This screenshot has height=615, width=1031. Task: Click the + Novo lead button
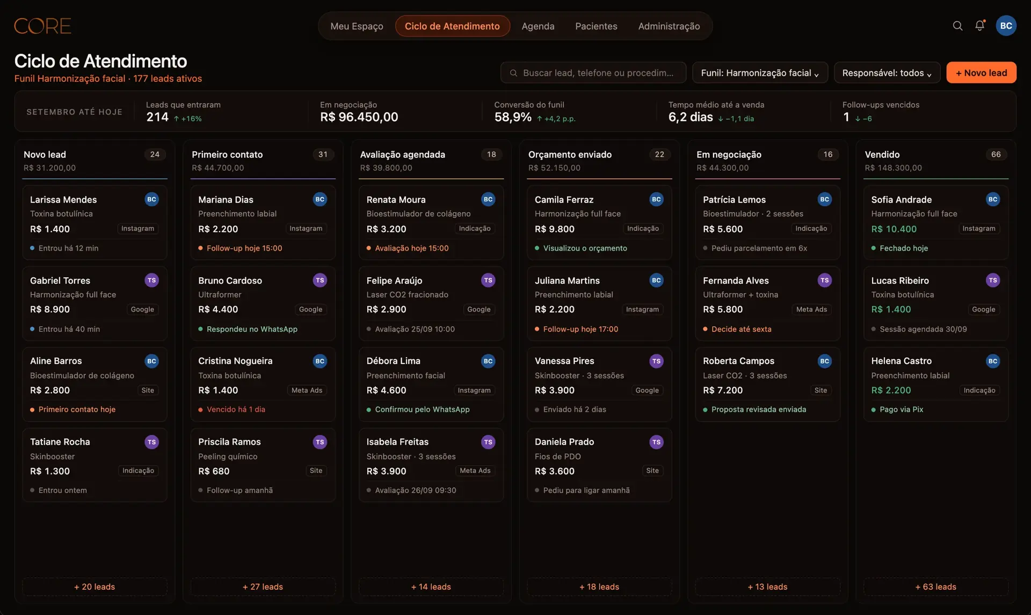click(x=981, y=73)
